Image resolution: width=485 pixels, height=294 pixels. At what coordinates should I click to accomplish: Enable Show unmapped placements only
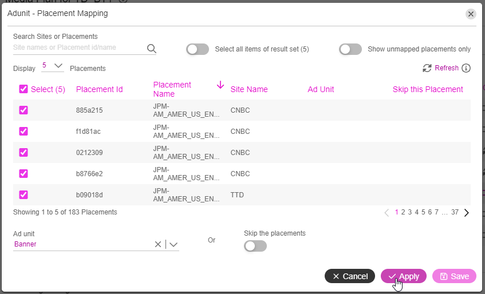click(x=350, y=49)
